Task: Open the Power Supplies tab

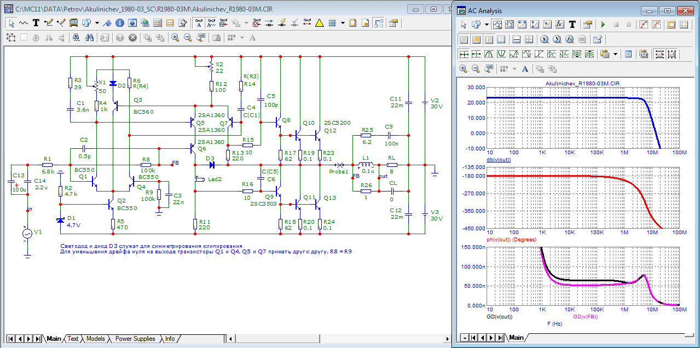Action: [x=135, y=339]
